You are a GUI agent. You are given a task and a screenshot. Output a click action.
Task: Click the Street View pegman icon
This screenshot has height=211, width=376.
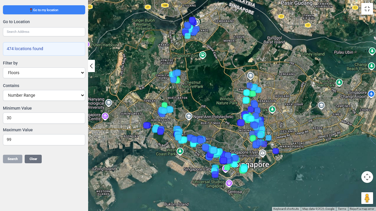367,198
